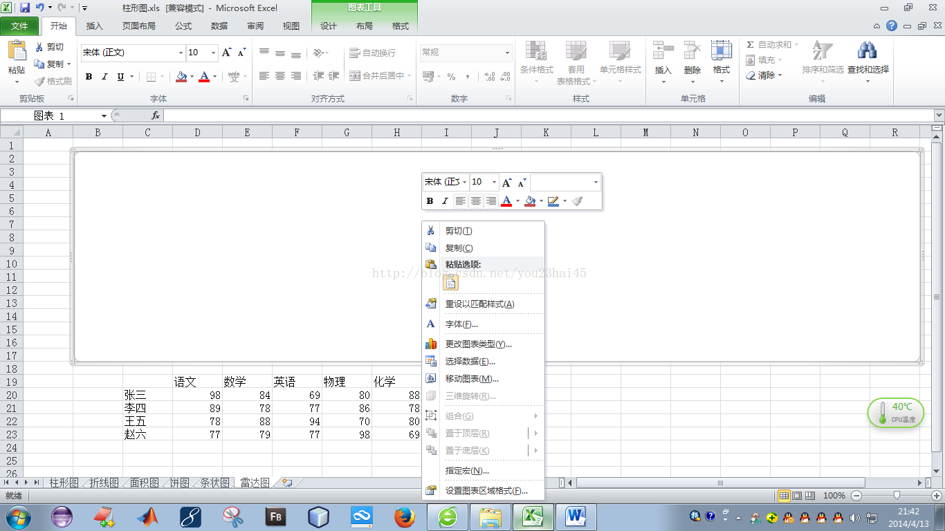945x531 pixels.
Task: Increase font size with ribbon grow-font icon
Action: pos(226,53)
